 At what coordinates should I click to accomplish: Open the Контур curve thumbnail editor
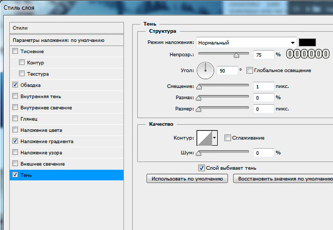click(204, 138)
